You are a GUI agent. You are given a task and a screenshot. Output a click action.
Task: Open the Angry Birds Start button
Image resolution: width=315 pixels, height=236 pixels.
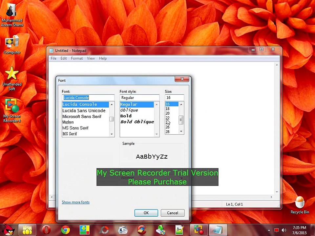8,230
